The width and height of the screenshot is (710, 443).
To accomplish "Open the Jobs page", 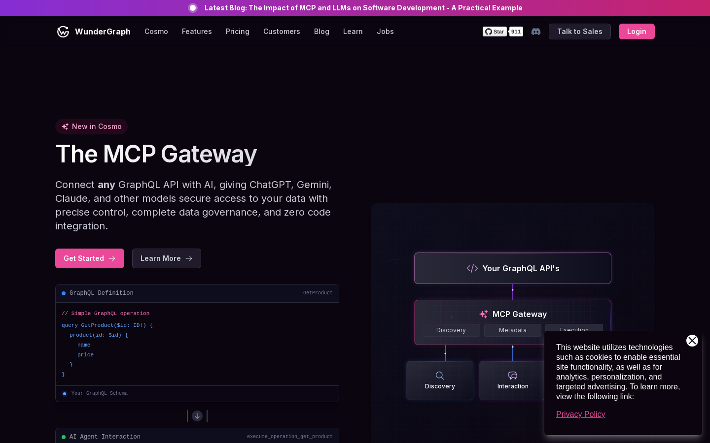I will [385, 32].
